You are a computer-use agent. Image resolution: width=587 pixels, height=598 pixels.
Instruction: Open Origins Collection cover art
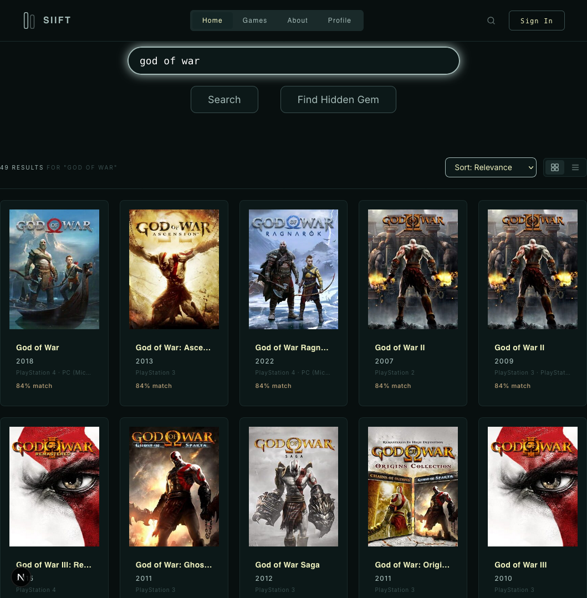(413, 487)
